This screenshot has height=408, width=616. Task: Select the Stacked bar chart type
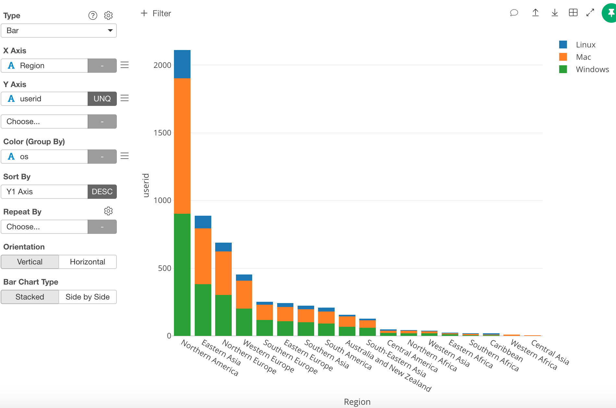[30, 297]
